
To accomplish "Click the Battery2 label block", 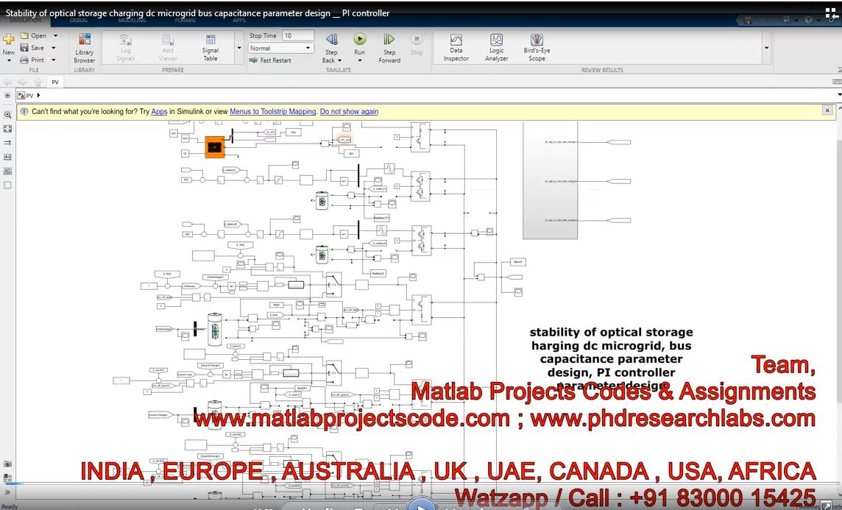I will point(378,273).
